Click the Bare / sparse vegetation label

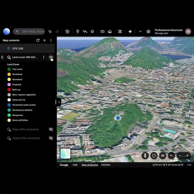24,95
